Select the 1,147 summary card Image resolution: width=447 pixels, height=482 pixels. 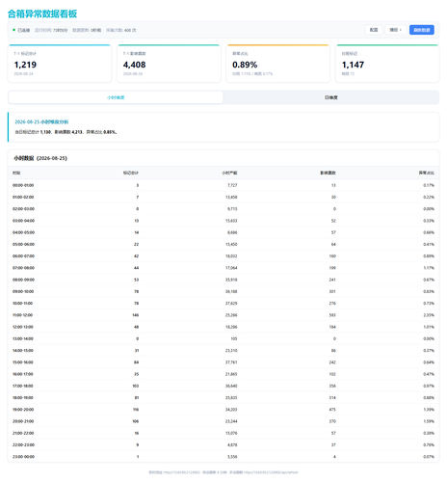point(387,64)
